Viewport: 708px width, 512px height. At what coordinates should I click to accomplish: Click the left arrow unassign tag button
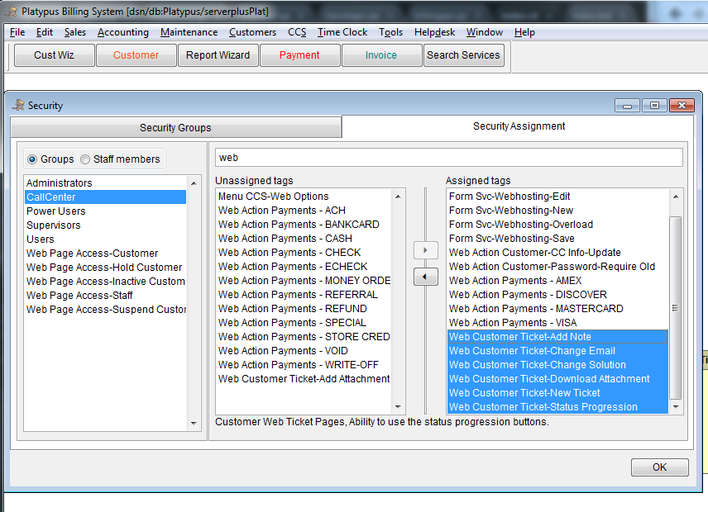425,277
